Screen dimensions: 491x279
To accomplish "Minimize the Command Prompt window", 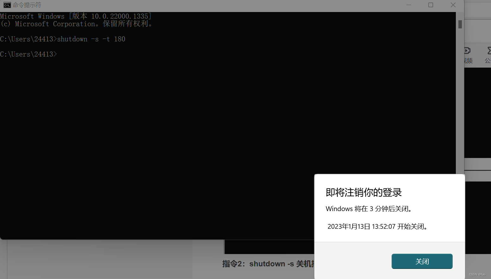I will (x=409, y=5).
